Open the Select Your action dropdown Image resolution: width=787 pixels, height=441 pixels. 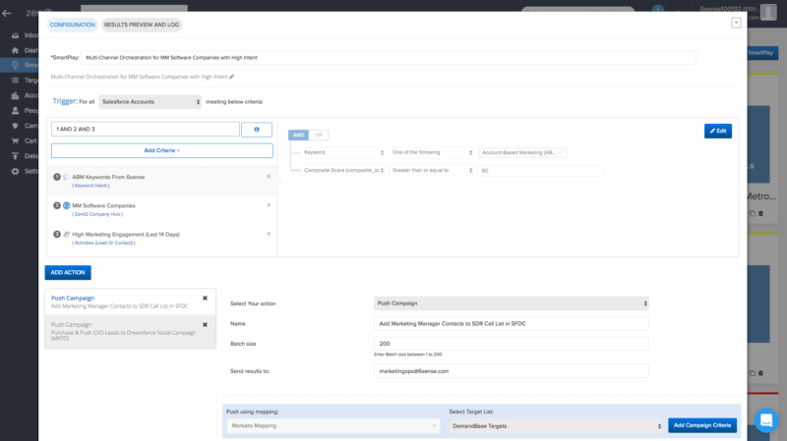point(511,303)
